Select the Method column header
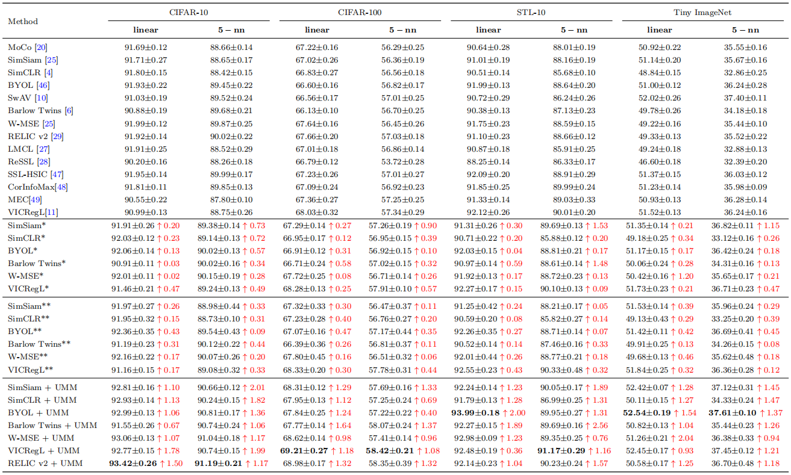 tap(23, 21)
